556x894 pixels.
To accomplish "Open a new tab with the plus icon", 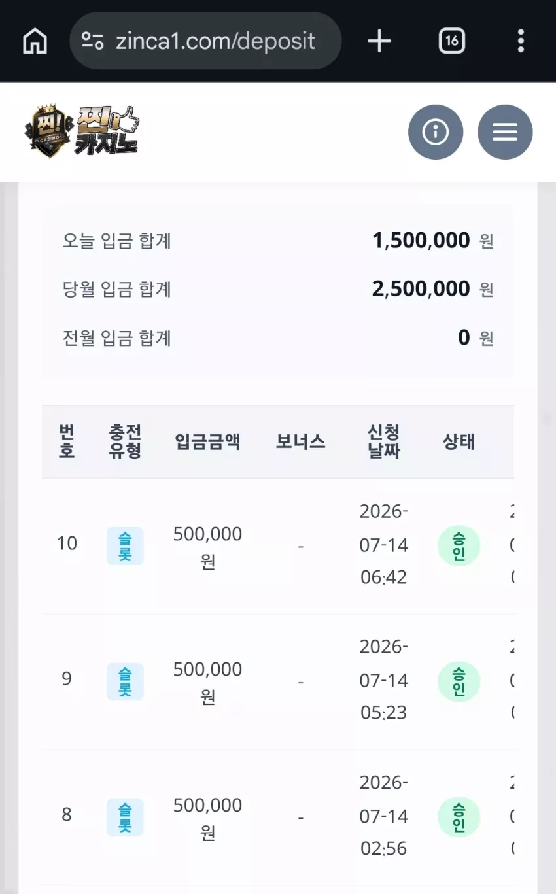I will pyautogui.click(x=379, y=41).
